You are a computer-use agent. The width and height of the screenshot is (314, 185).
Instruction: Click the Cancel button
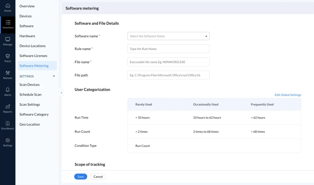tap(98, 177)
